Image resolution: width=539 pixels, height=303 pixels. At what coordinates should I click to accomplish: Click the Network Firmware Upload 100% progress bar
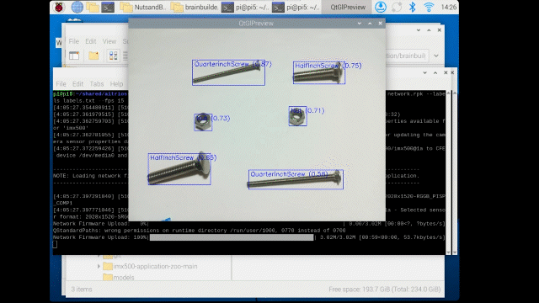coord(232,237)
